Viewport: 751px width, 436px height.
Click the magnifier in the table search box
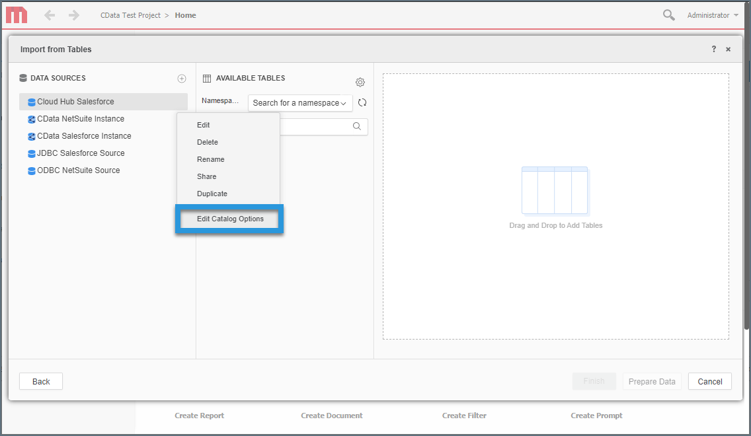pos(356,126)
